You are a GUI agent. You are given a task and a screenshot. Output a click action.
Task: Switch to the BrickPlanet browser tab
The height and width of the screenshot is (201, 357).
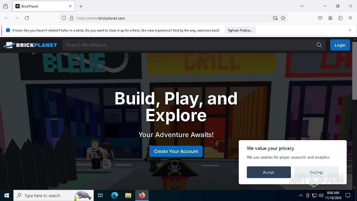point(44,6)
